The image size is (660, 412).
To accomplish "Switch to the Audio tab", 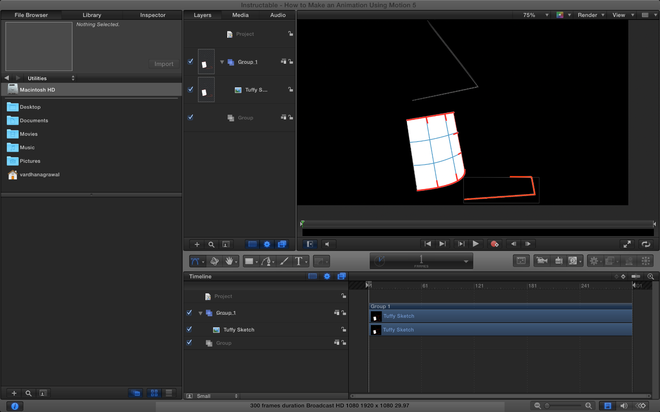I will click(278, 15).
